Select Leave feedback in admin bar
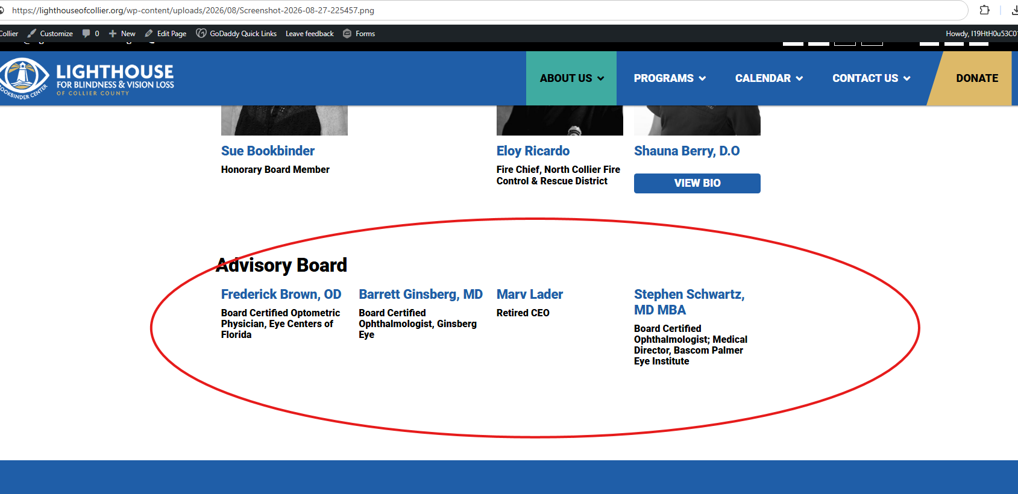The height and width of the screenshot is (494, 1018). pyautogui.click(x=310, y=34)
